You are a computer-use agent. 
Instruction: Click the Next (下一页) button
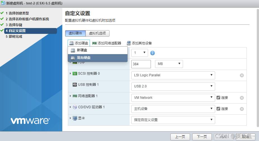[202, 137]
